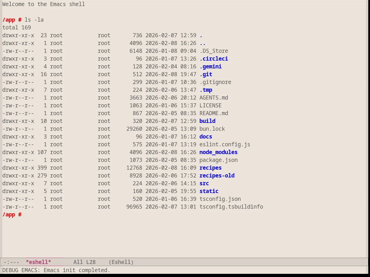Click the recipes directory name

(x=210, y=168)
